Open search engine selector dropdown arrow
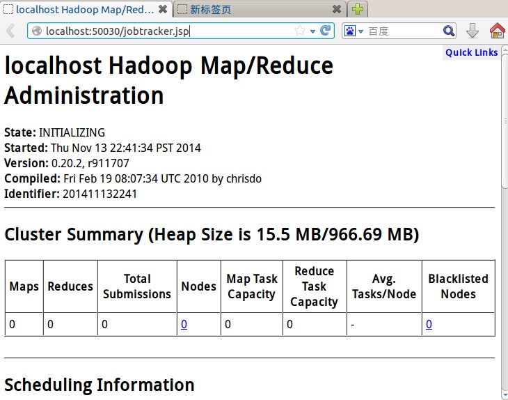The image size is (508, 400). click(x=361, y=31)
